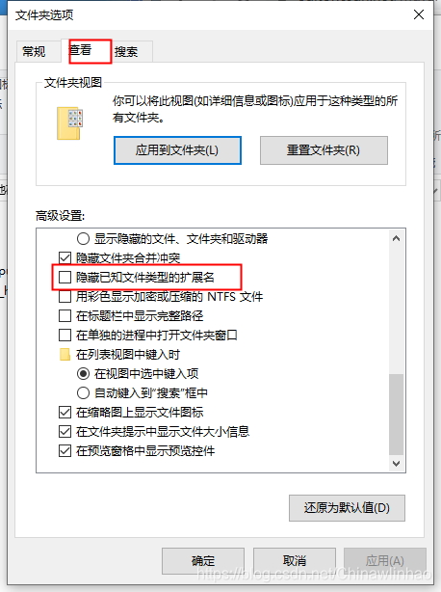Uncheck 隐藏文件夹合并冲突 checkbox
The width and height of the screenshot is (441, 592).
click(65, 257)
